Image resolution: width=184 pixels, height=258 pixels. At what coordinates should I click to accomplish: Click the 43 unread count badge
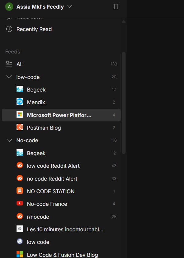(114, 166)
